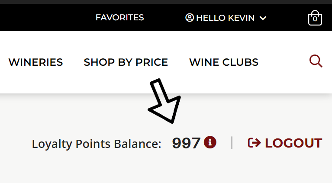Click the 0 item count in cart
The width and height of the screenshot is (332, 183).
coord(315,19)
